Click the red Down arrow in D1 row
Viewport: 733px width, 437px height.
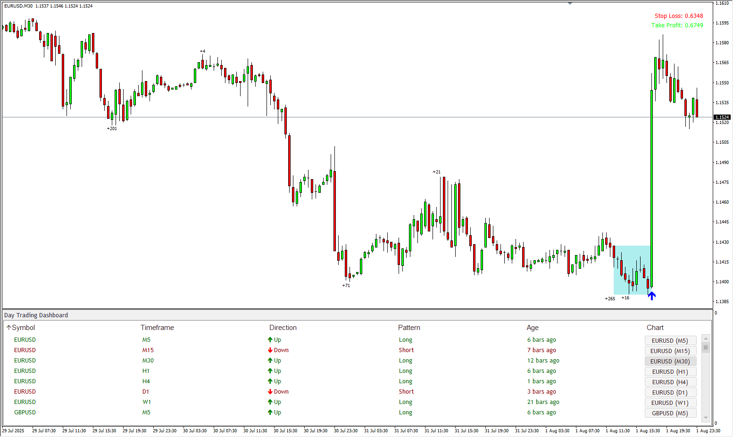coord(270,392)
